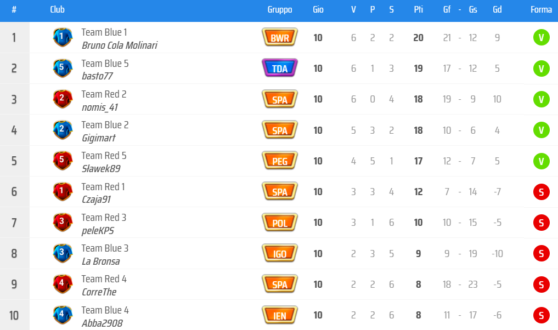Click the PEG group badge
The image size is (558, 330).
pos(280,161)
